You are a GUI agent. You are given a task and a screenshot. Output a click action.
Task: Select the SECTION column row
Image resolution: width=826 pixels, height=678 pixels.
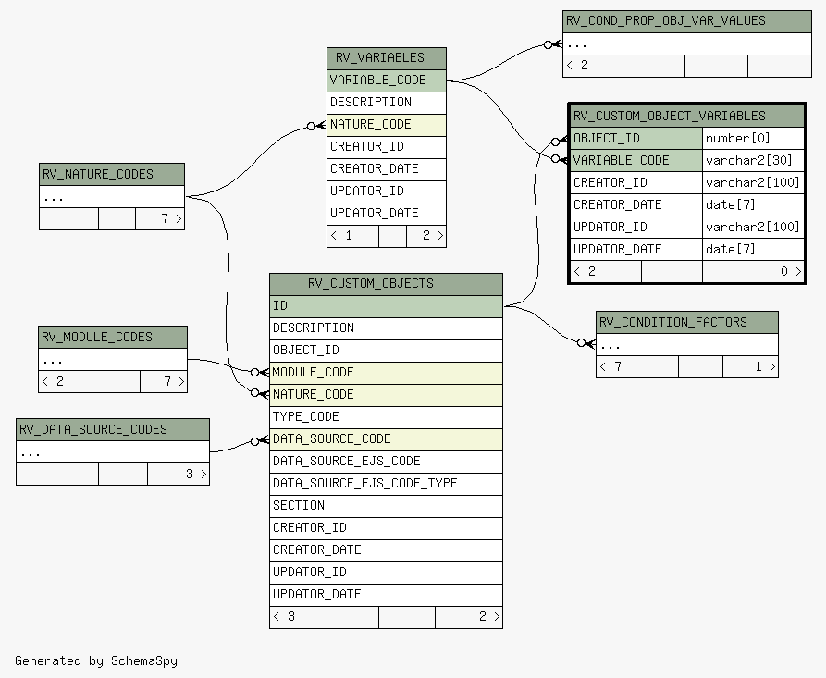(x=386, y=506)
